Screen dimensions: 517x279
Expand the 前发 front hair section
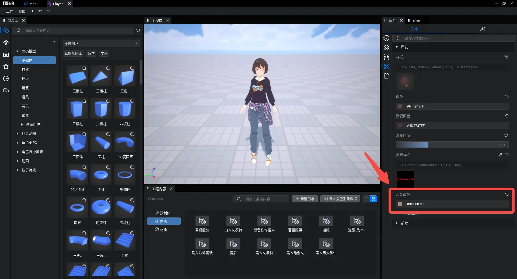tap(397, 223)
